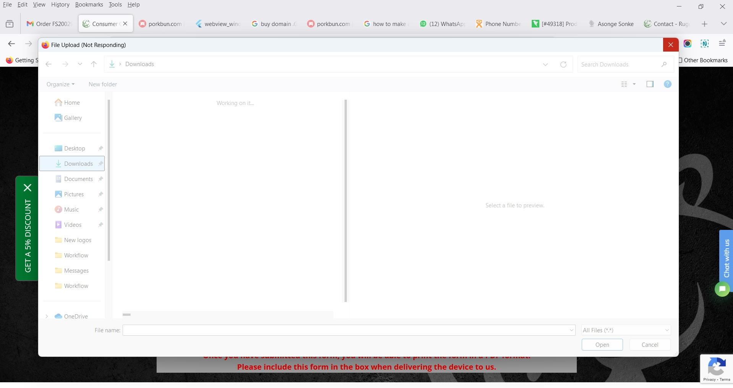Open the Firefox Bookmarks menu
The width and height of the screenshot is (733, 388).
[89, 5]
